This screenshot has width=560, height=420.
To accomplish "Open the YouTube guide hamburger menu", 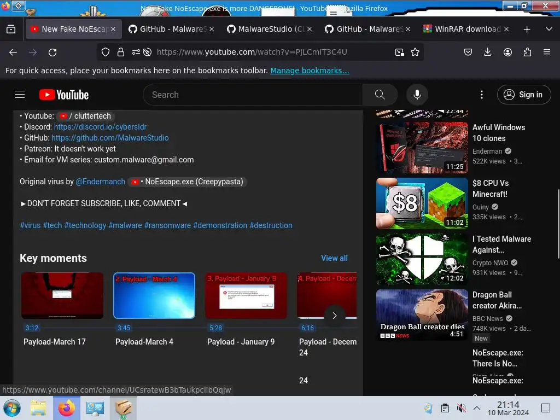I will pyautogui.click(x=20, y=95).
